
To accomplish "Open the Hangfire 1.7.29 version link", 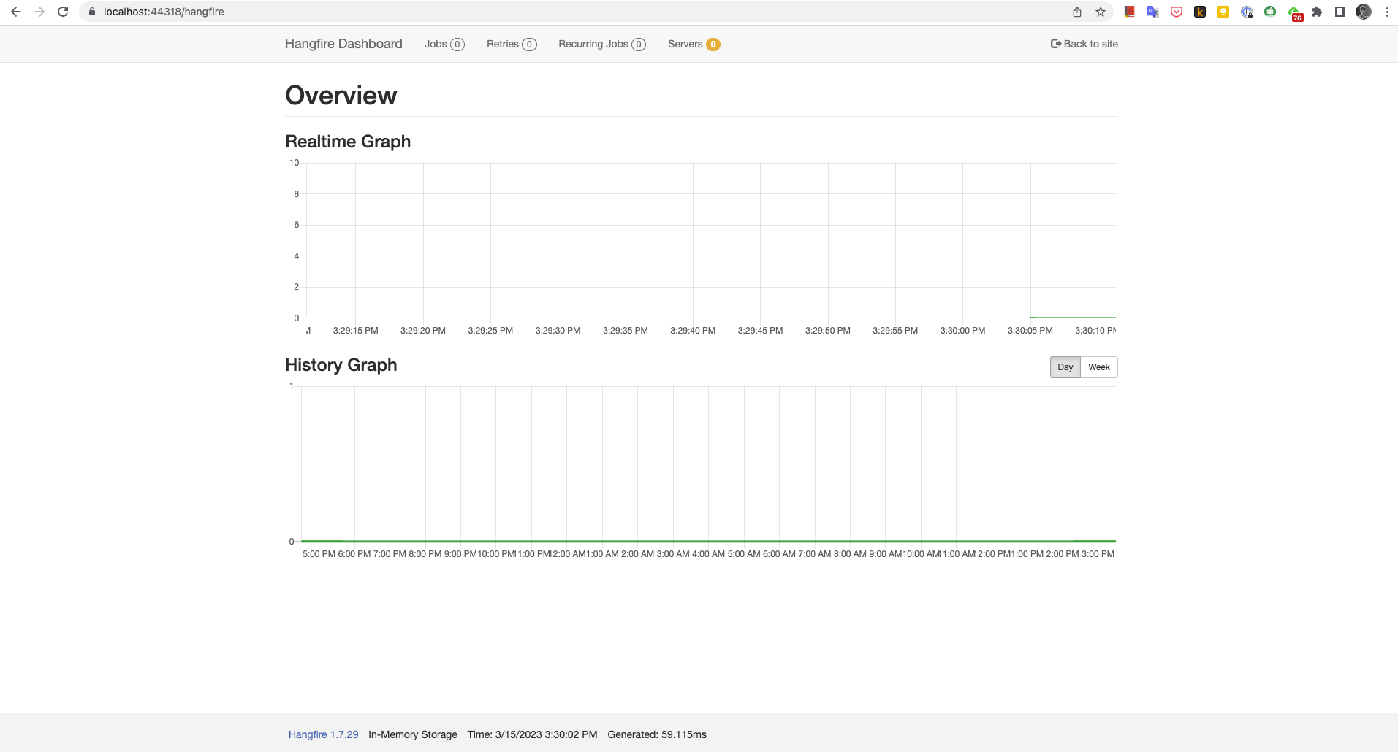I will (x=323, y=734).
